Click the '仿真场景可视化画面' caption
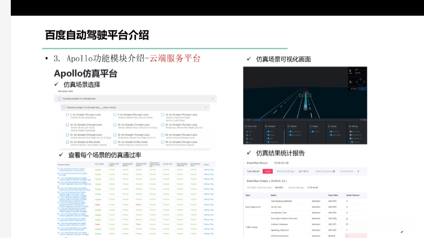The image size is (424, 238). click(284, 59)
